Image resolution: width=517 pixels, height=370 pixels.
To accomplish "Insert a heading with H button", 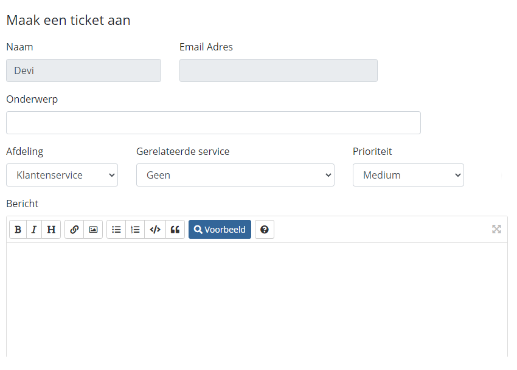I will tap(51, 229).
